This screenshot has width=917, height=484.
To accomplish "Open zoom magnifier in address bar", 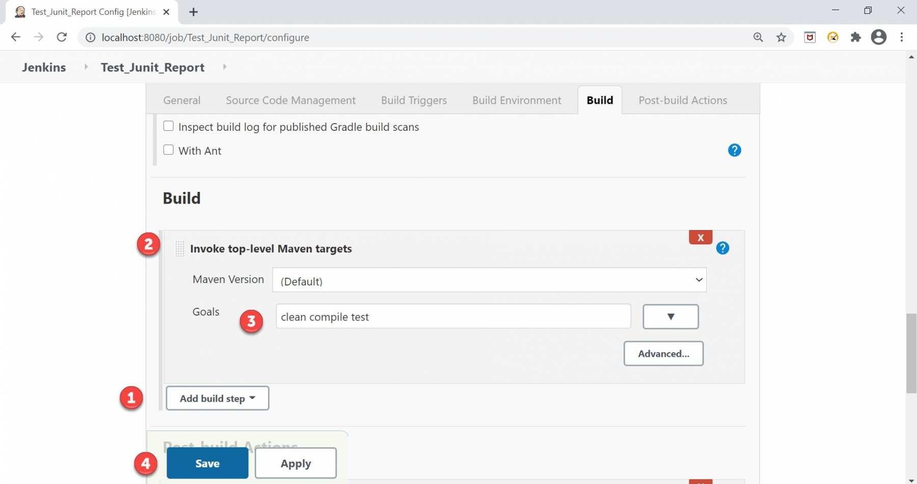I will point(758,37).
